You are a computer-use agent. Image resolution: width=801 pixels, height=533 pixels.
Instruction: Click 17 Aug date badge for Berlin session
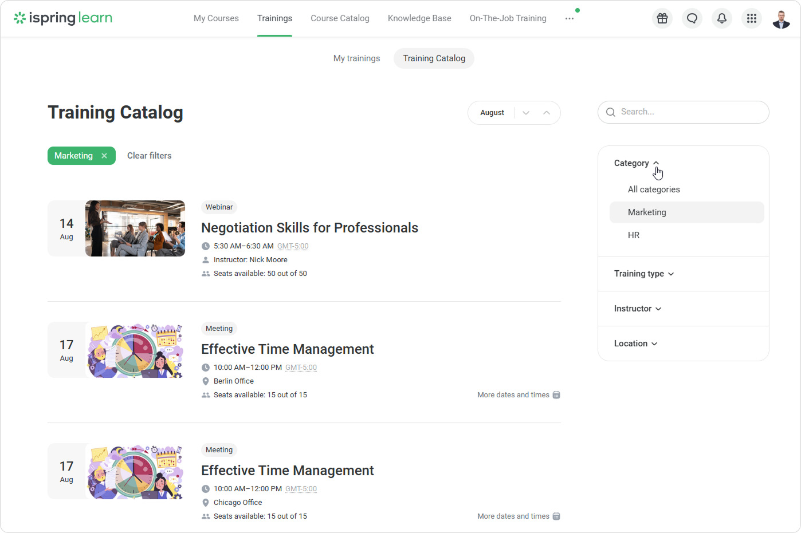click(66, 350)
